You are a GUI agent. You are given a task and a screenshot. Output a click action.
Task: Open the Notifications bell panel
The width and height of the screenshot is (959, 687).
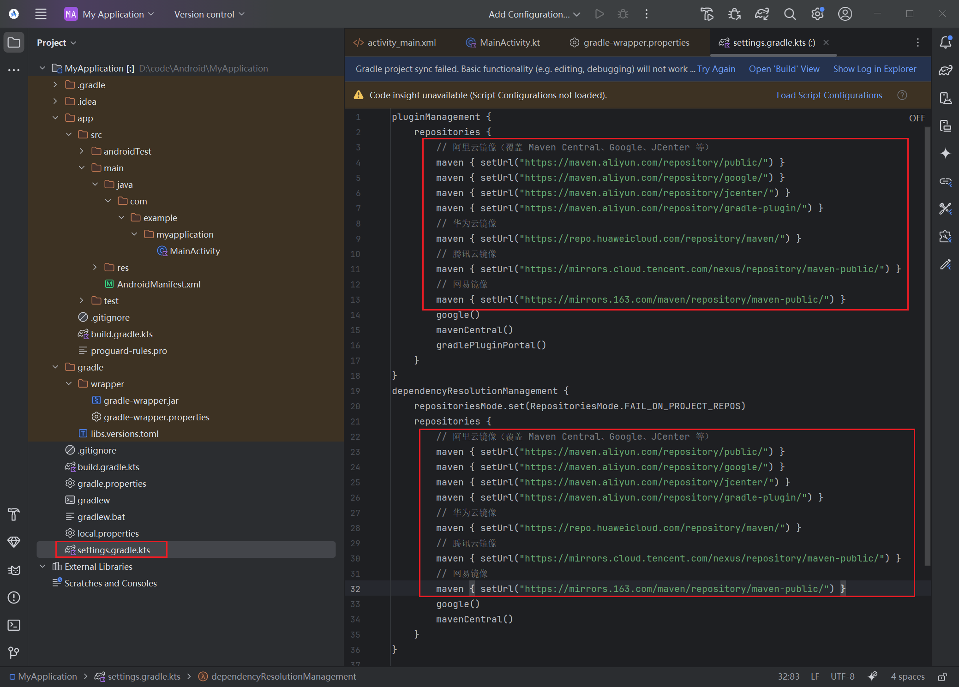coord(945,42)
